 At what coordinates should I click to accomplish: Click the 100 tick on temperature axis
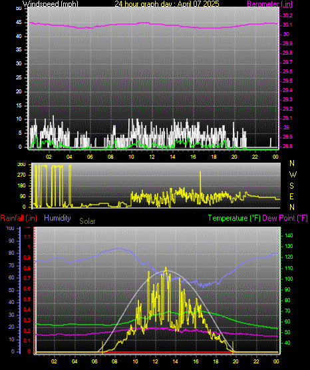[289, 279]
